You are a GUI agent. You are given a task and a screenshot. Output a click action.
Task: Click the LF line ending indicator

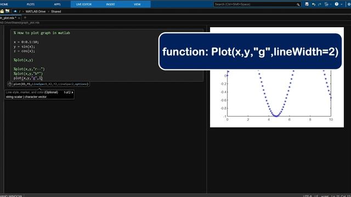316,196
